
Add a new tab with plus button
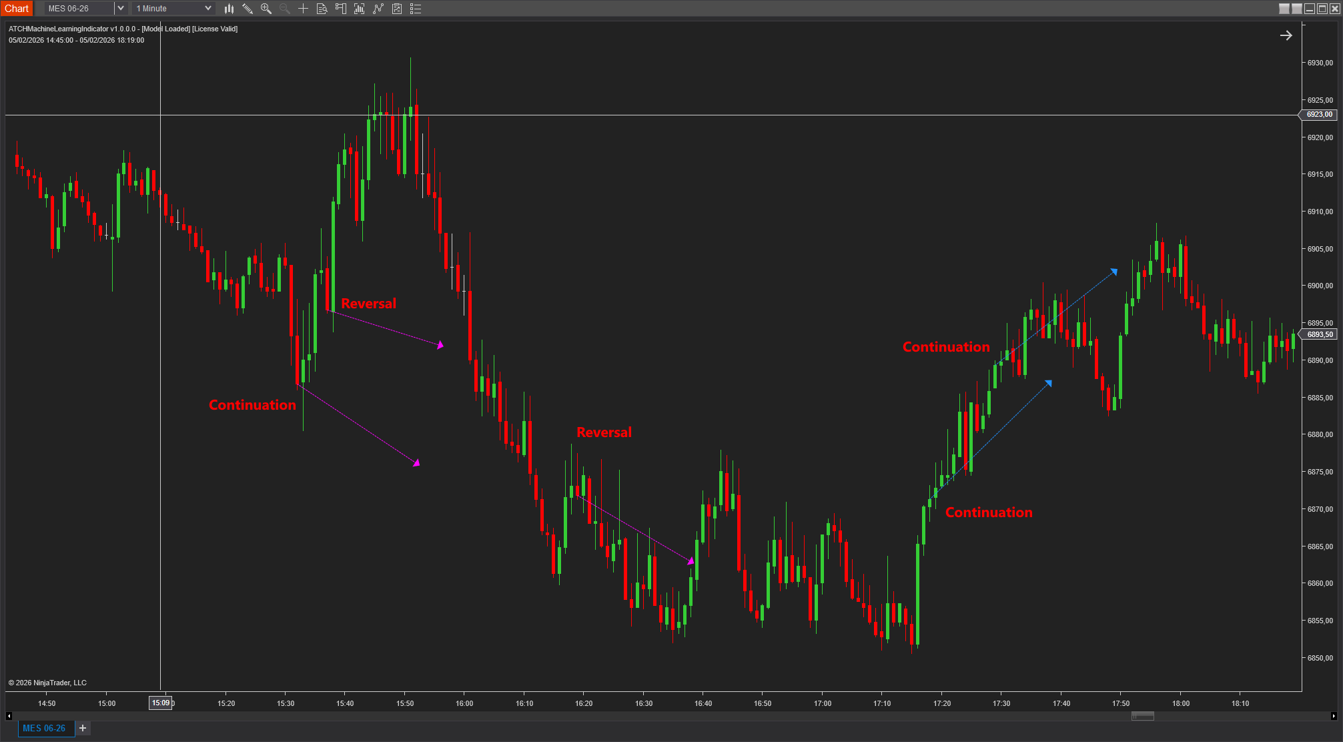(x=83, y=728)
